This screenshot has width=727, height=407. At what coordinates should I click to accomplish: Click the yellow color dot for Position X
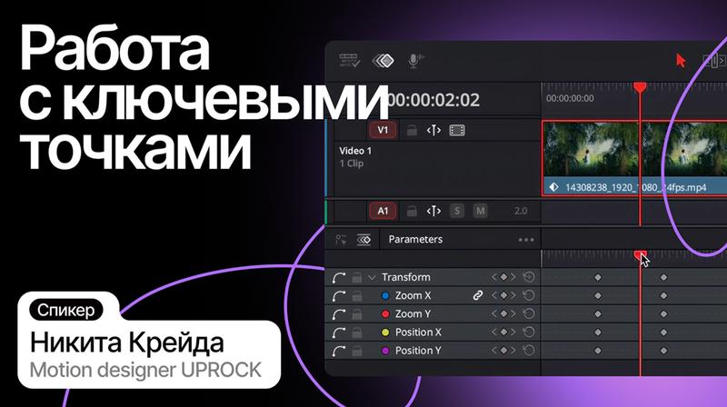384,333
